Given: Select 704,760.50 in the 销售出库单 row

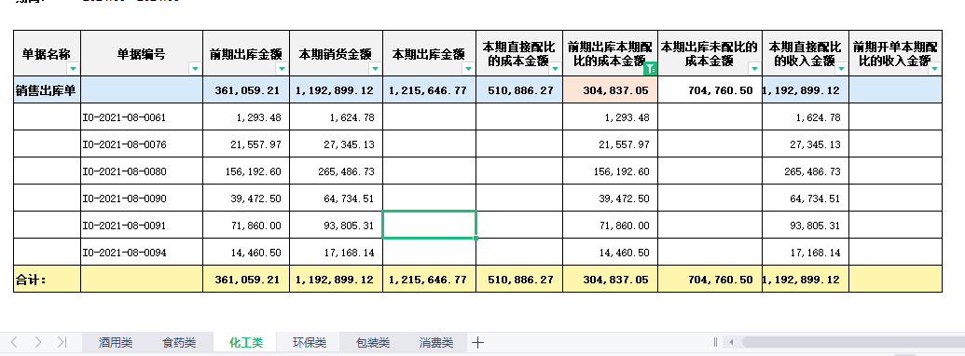Looking at the screenshot, I should tap(710, 89).
